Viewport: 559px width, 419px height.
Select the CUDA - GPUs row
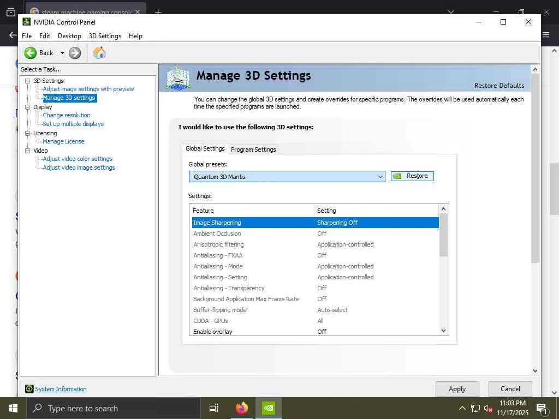pyautogui.click(x=316, y=321)
